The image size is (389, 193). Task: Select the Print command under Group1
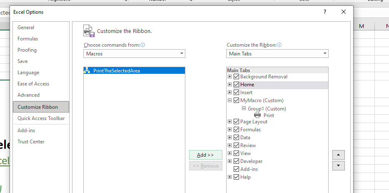(x=269, y=115)
